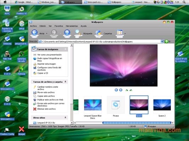The image size is (189, 141).
Task: Open Freebox Config desktop icon
Action: tap(7, 131)
